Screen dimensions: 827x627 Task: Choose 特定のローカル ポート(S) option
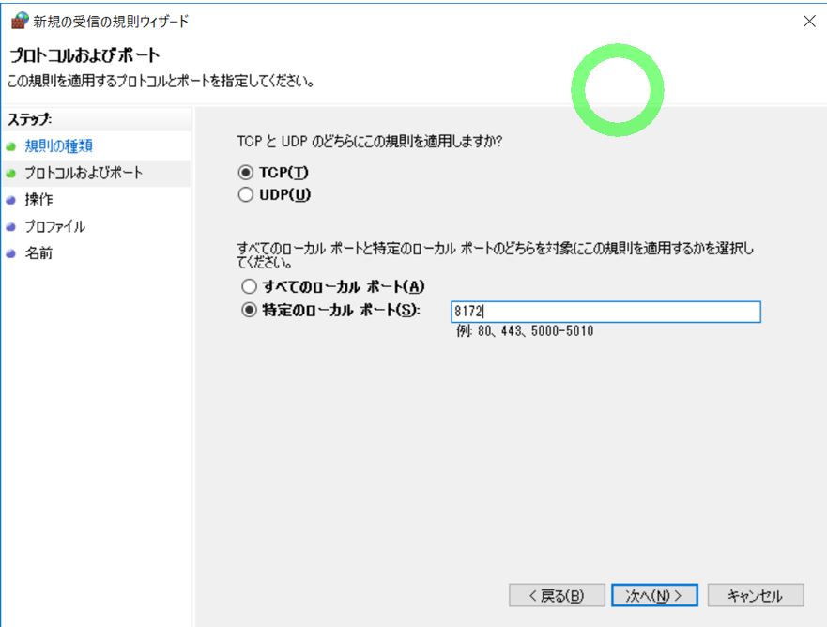coord(249,310)
